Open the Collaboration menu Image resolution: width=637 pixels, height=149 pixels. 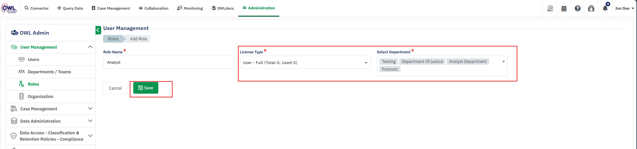[153, 8]
